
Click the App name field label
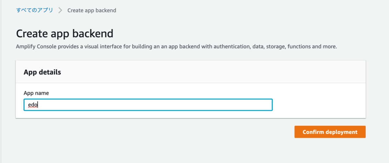[x=36, y=93]
